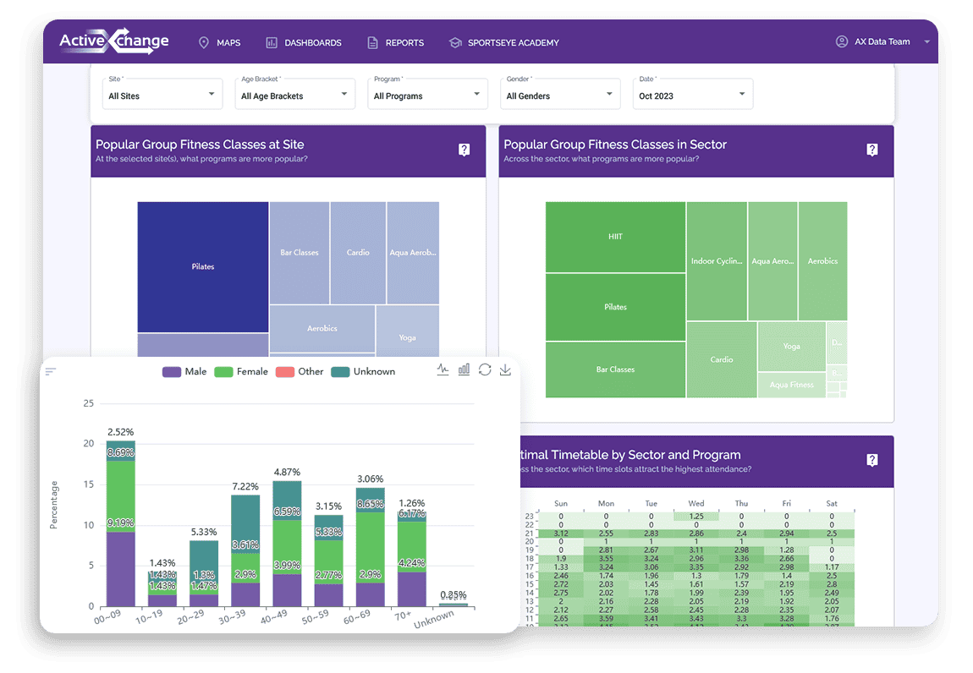Select Bar Classes tile in sector treemap
The width and height of the screenshot is (973, 673).
tap(615, 369)
